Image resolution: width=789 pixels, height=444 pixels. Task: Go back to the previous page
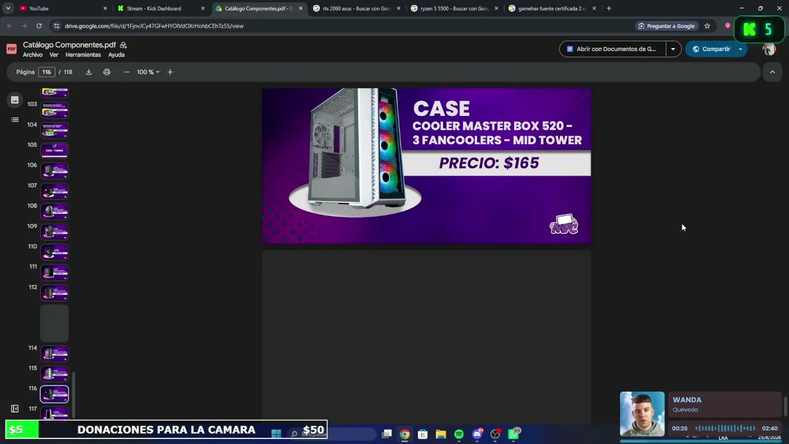tap(9, 26)
